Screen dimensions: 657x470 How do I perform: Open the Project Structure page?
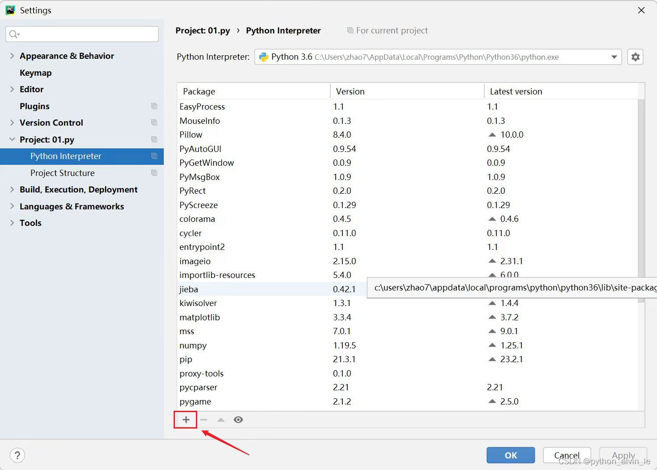pos(62,173)
